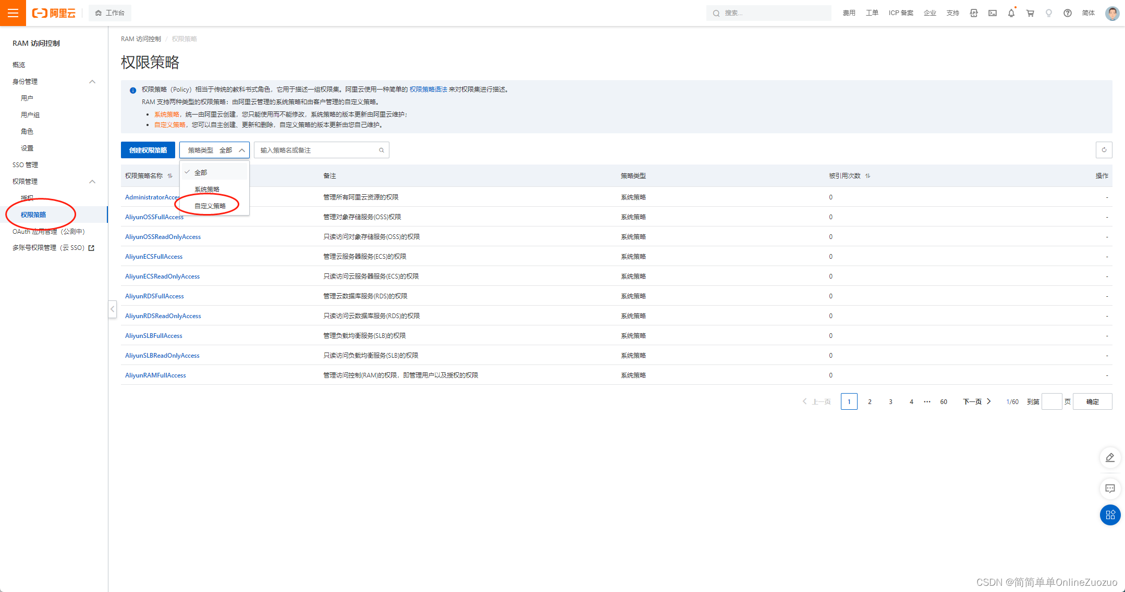This screenshot has width=1125, height=592.
Task: Click the top search box
Action: (769, 13)
